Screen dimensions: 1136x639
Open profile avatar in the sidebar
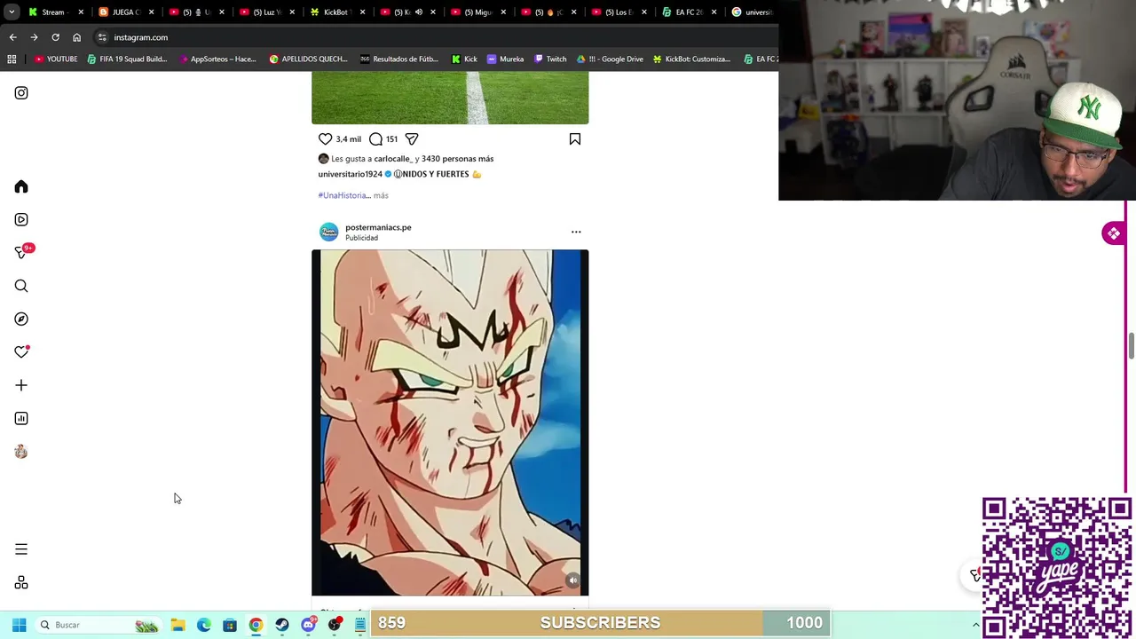click(21, 452)
